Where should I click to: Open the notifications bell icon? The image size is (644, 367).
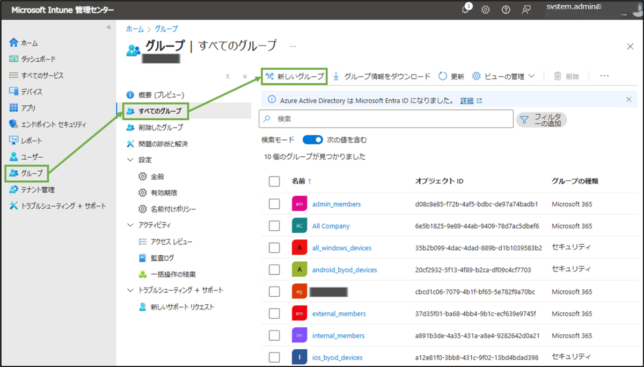466,9
